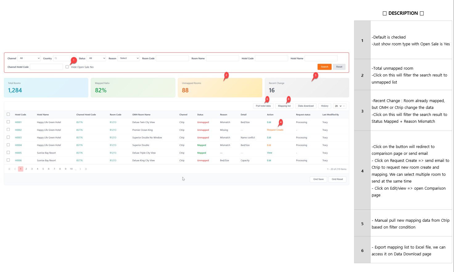
Task: Click red annotation marker 3 above Recent Change
Action: pyautogui.click(x=315, y=75)
